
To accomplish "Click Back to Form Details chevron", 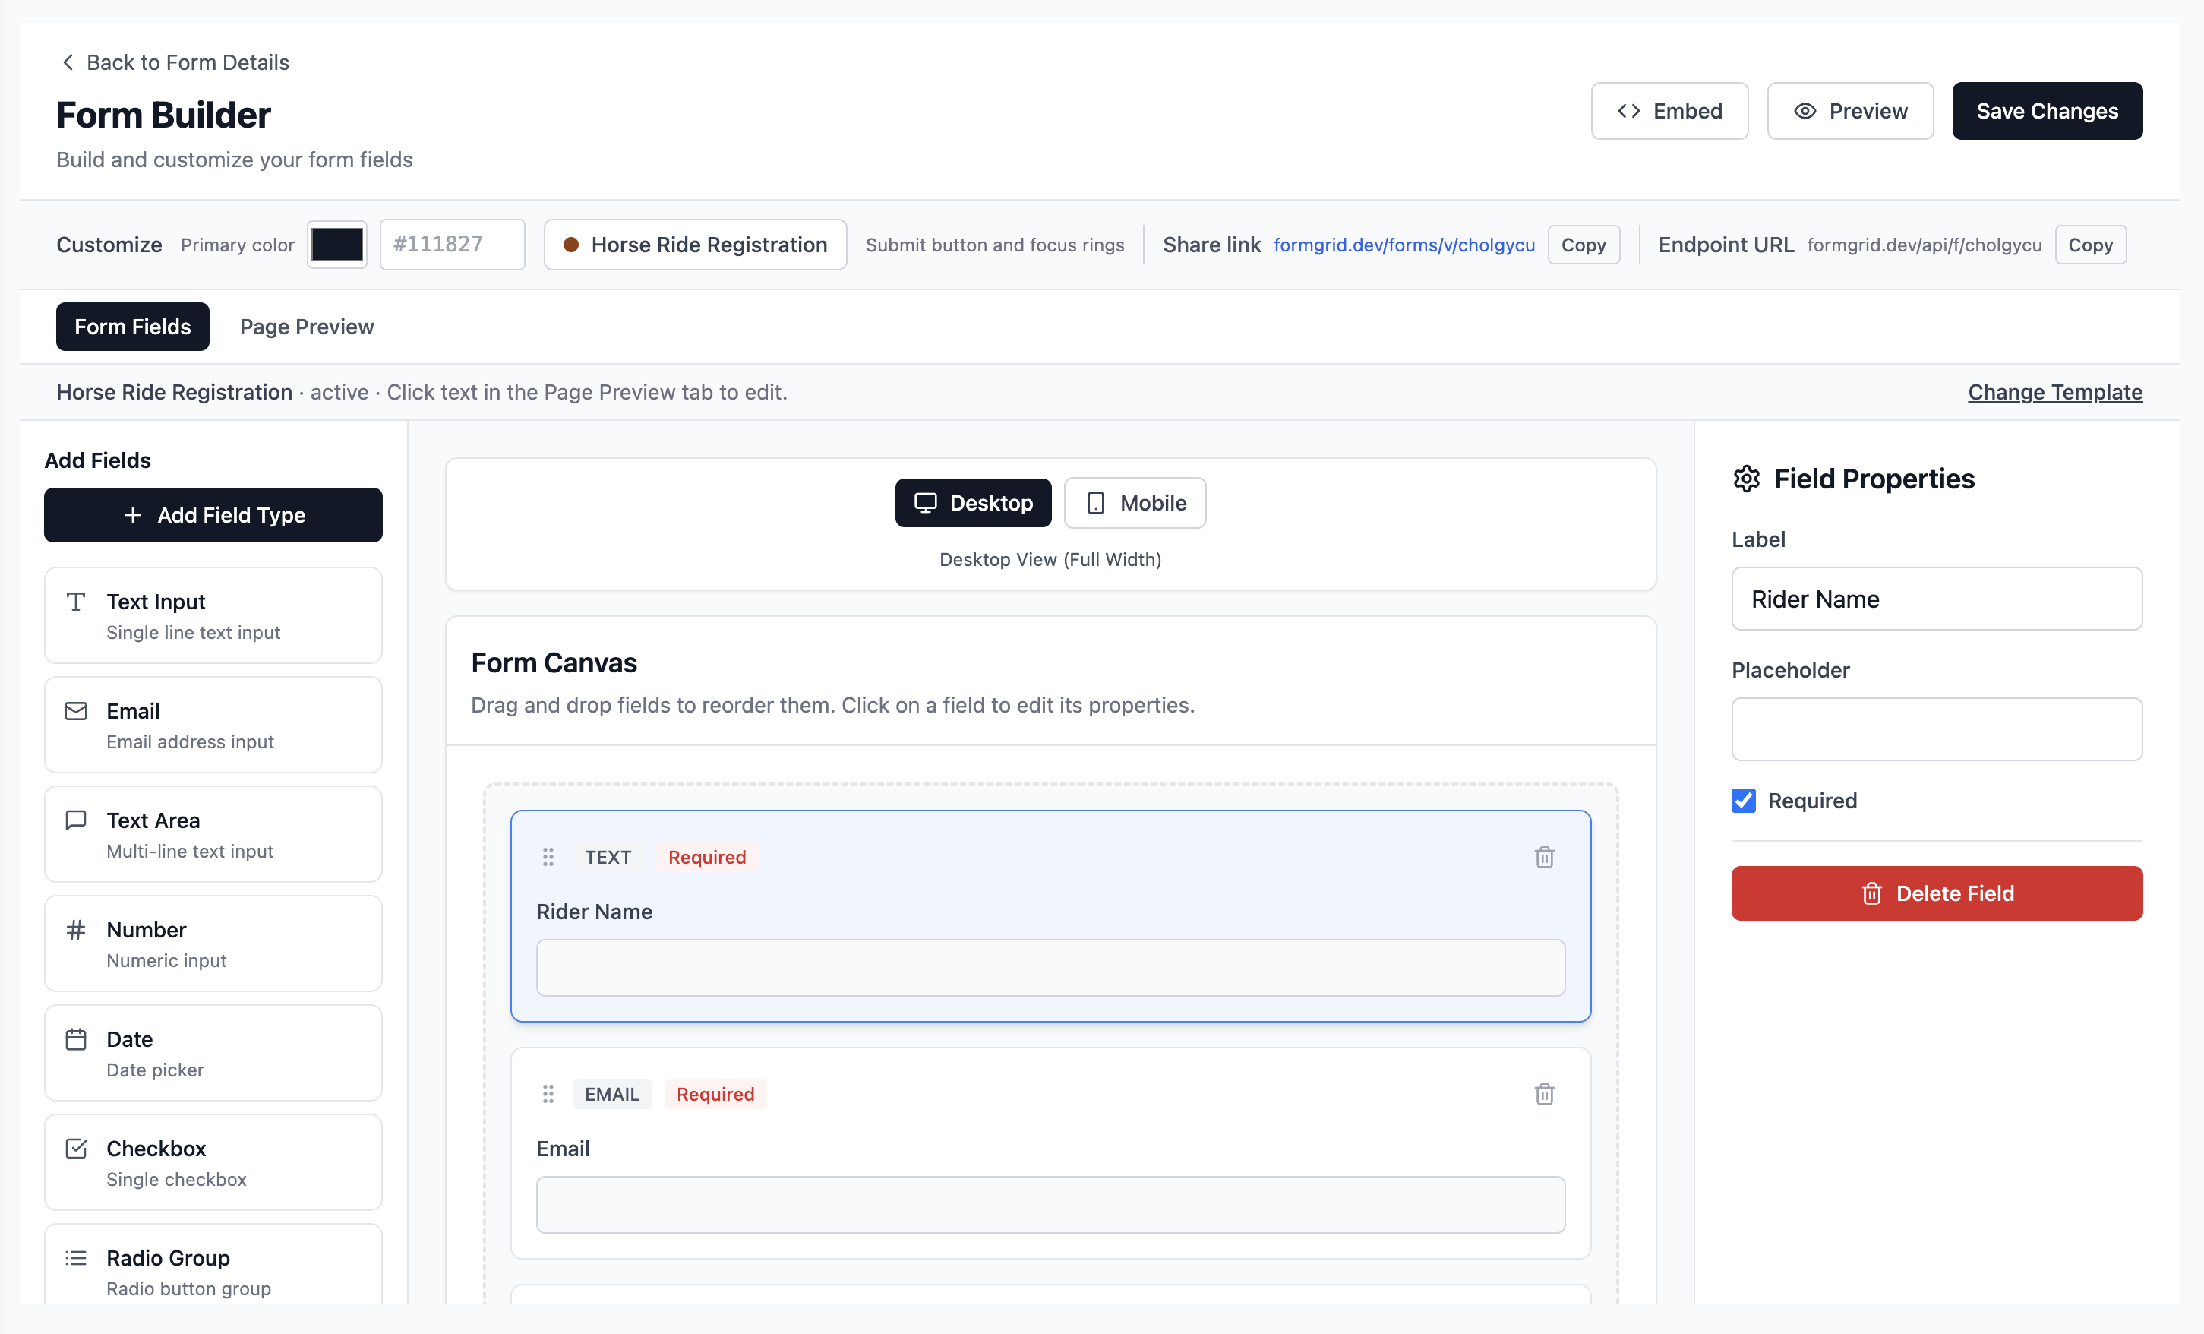I will click(x=67, y=62).
